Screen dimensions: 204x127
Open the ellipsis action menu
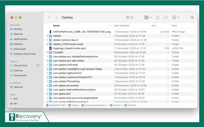[x=175, y=17]
